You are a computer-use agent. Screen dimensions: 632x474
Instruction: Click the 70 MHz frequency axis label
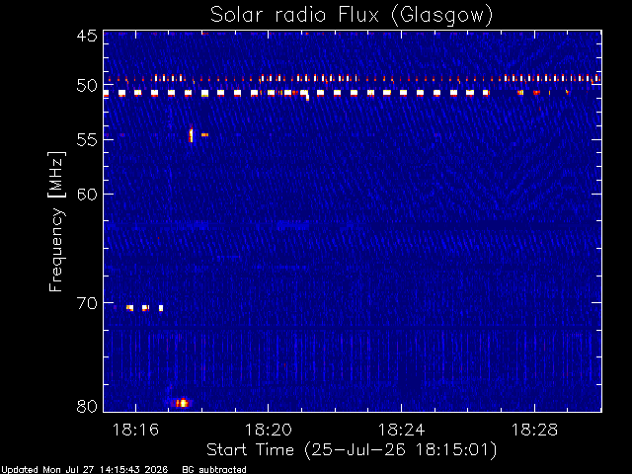[87, 303]
